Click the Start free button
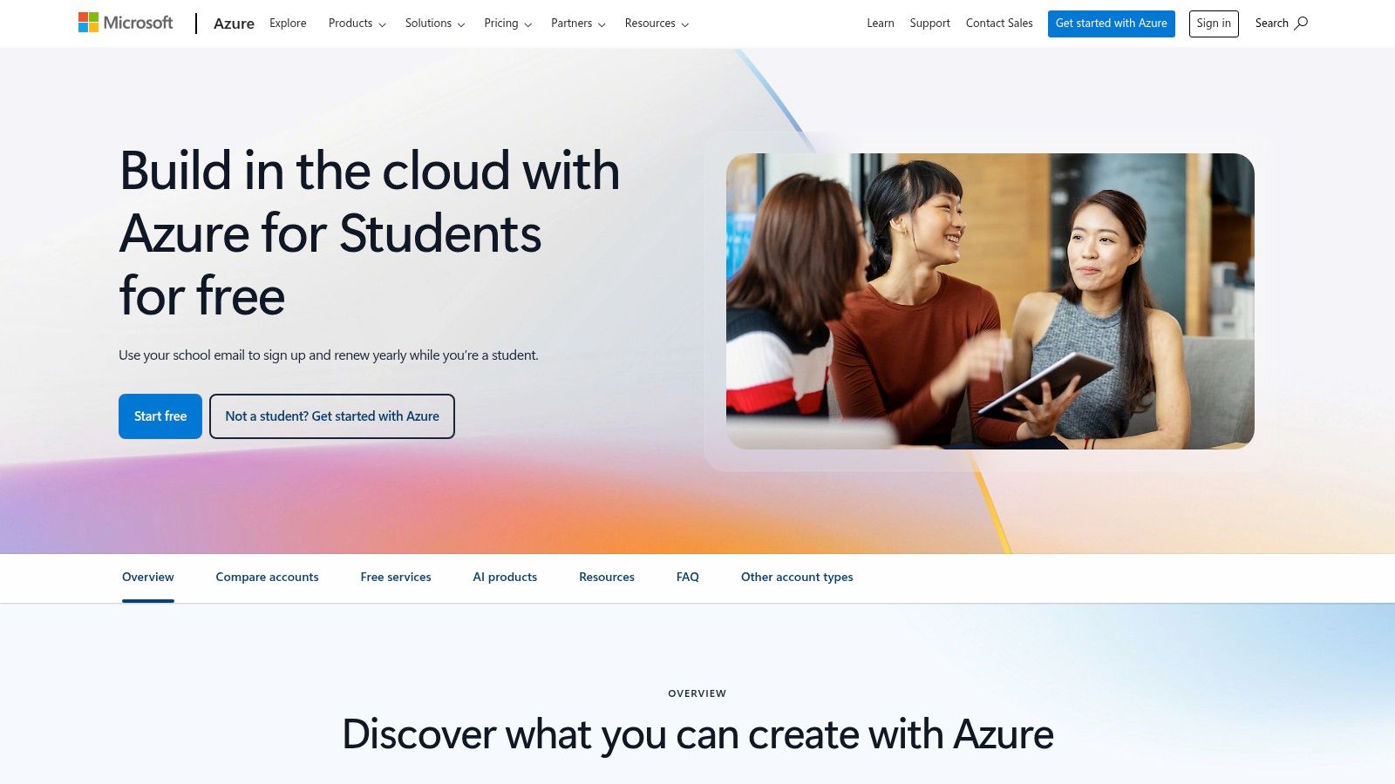 (x=160, y=416)
